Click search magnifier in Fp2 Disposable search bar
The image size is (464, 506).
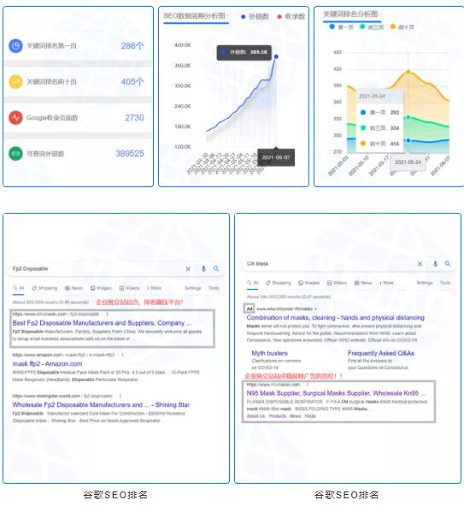click(x=216, y=268)
